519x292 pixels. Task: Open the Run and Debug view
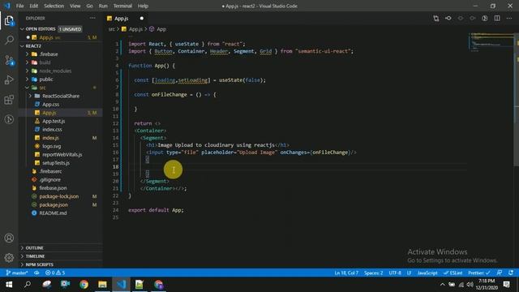pos(9,79)
